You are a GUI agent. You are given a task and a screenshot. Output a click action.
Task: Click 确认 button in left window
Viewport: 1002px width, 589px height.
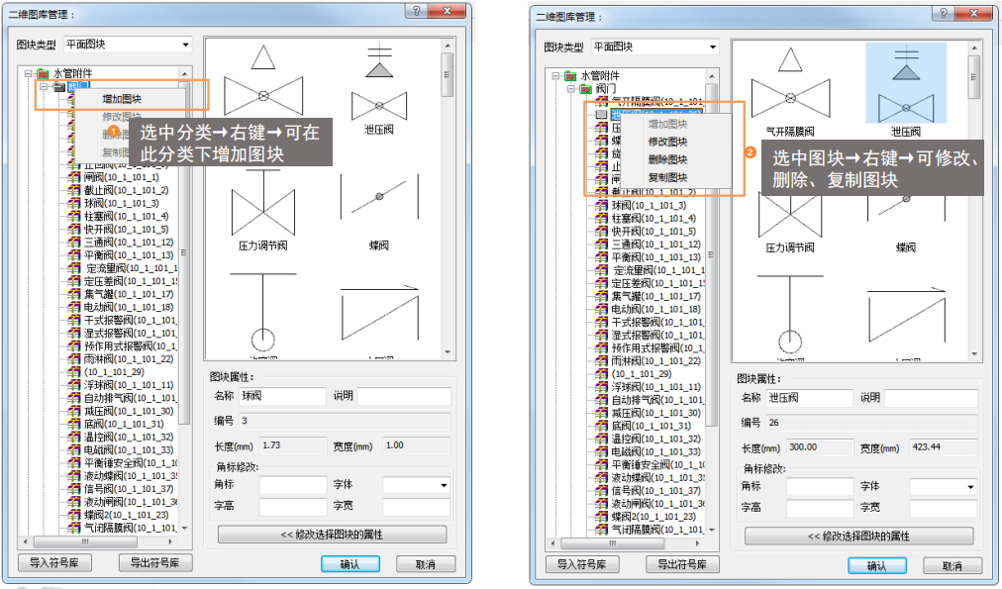[x=351, y=564]
